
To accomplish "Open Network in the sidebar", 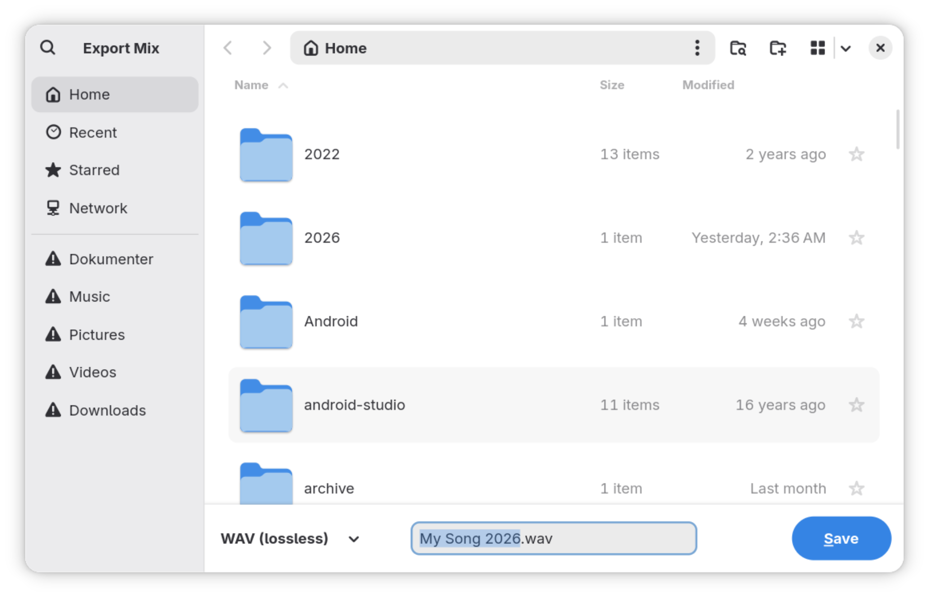I will [115, 208].
